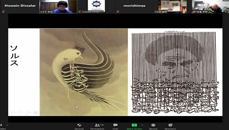Click the green Share Screen icon
This screenshot has width=229, height=130.
pyautogui.click(x=134, y=125)
